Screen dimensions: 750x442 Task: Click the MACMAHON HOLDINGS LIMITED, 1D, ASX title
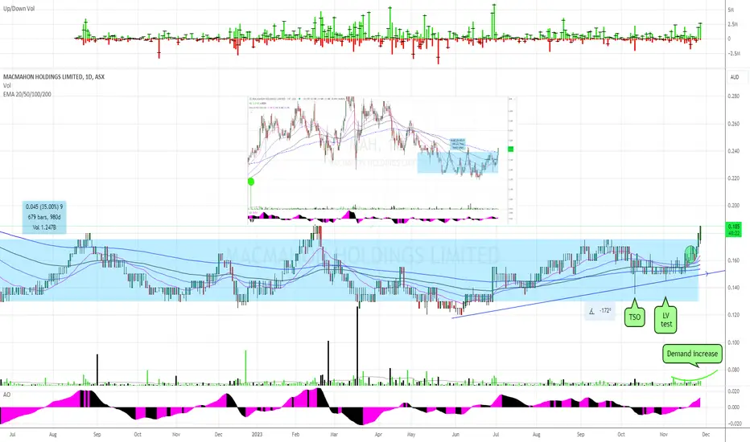[x=54, y=76]
